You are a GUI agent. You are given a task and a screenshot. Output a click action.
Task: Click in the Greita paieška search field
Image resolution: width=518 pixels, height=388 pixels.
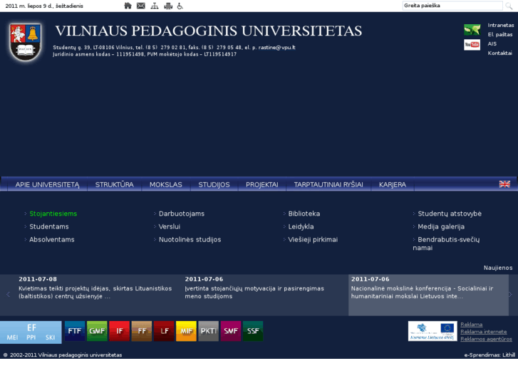(452, 6)
